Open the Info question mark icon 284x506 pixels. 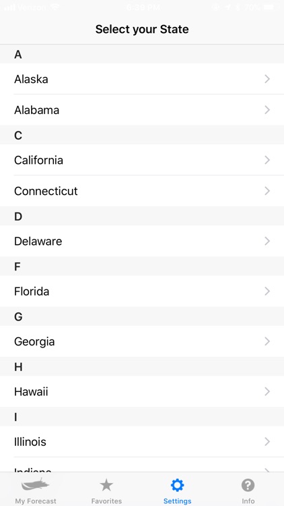point(248,484)
